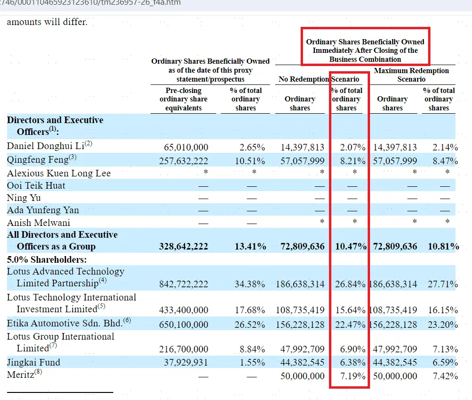Click the "Pre-closing ordinary share equivalents" column header
Image resolution: width=472 pixels, height=400 pixels.
point(183,99)
